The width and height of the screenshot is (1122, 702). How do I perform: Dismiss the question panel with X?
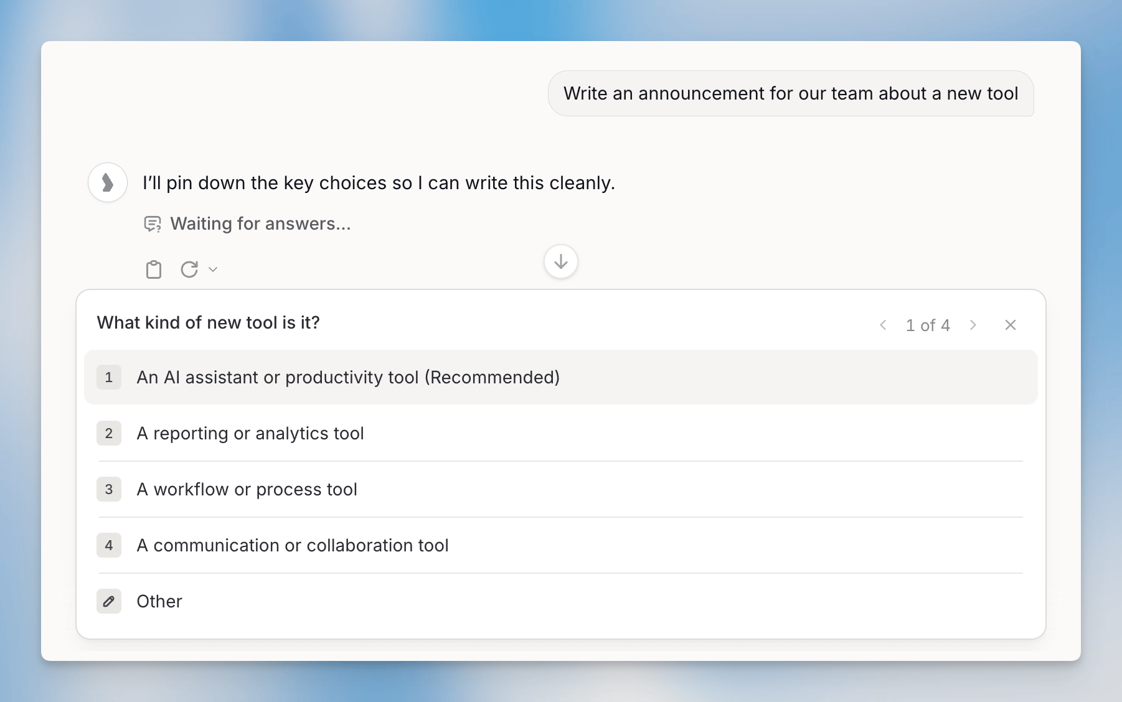point(1011,325)
